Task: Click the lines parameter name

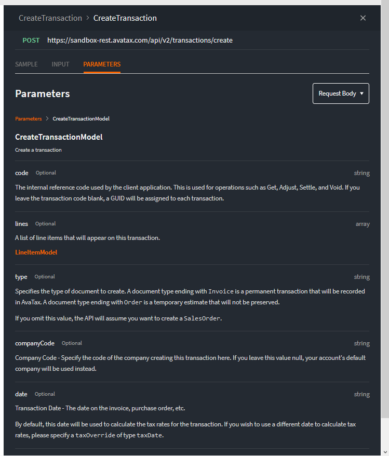Action: [x=22, y=224]
